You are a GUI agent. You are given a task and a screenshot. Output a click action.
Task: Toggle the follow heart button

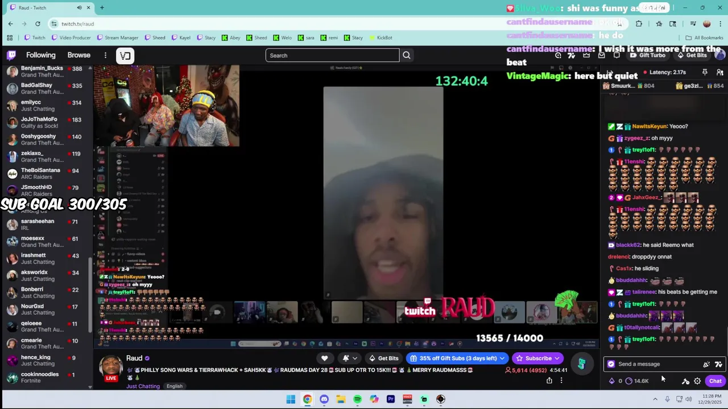[x=324, y=358]
